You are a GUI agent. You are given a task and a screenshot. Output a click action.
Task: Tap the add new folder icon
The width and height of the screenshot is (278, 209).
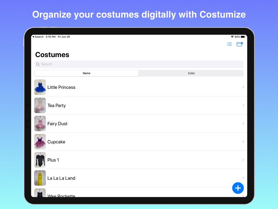pyautogui.click(x=239, y=44)
